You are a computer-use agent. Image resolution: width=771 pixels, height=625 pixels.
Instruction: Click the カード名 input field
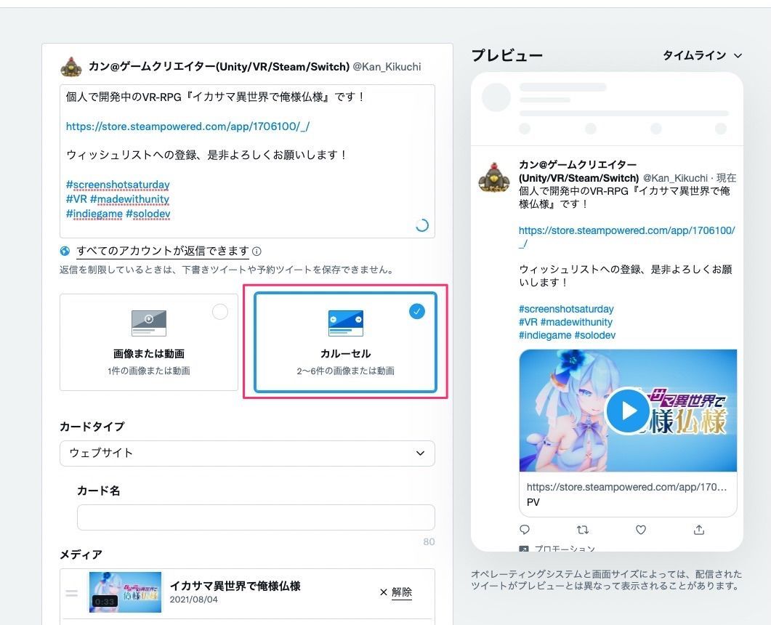[256, 517]
